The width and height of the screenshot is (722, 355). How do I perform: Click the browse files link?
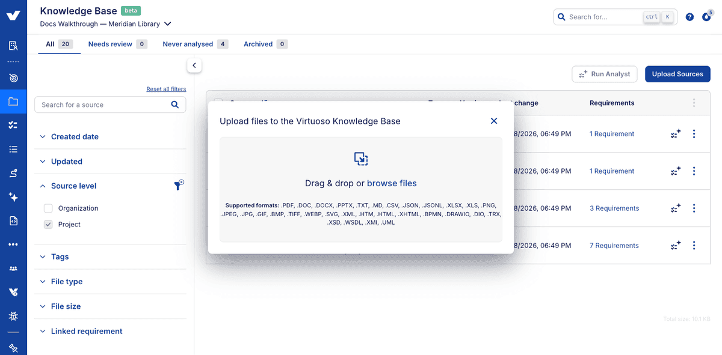(392, 183)
